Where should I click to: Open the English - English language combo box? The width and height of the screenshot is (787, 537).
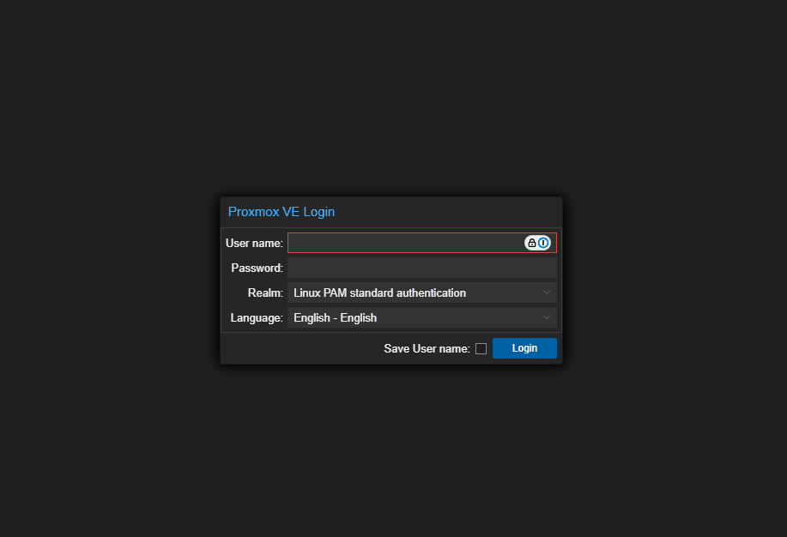point(422,317)
